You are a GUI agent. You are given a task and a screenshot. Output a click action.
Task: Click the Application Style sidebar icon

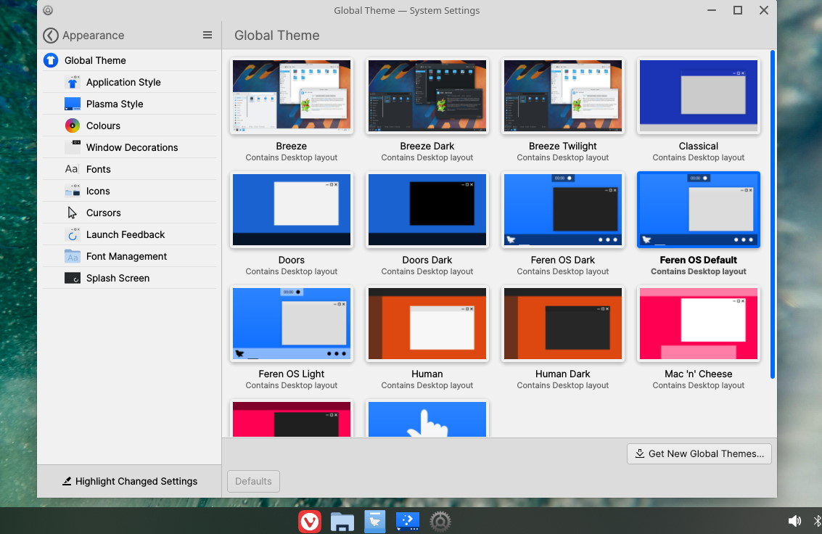73,82
